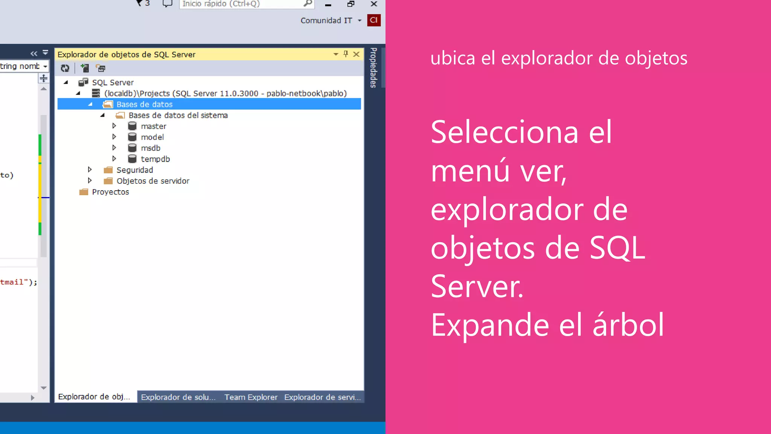Select the Seguridad item
Screen dimensions: 771x434
click(135, 170)
